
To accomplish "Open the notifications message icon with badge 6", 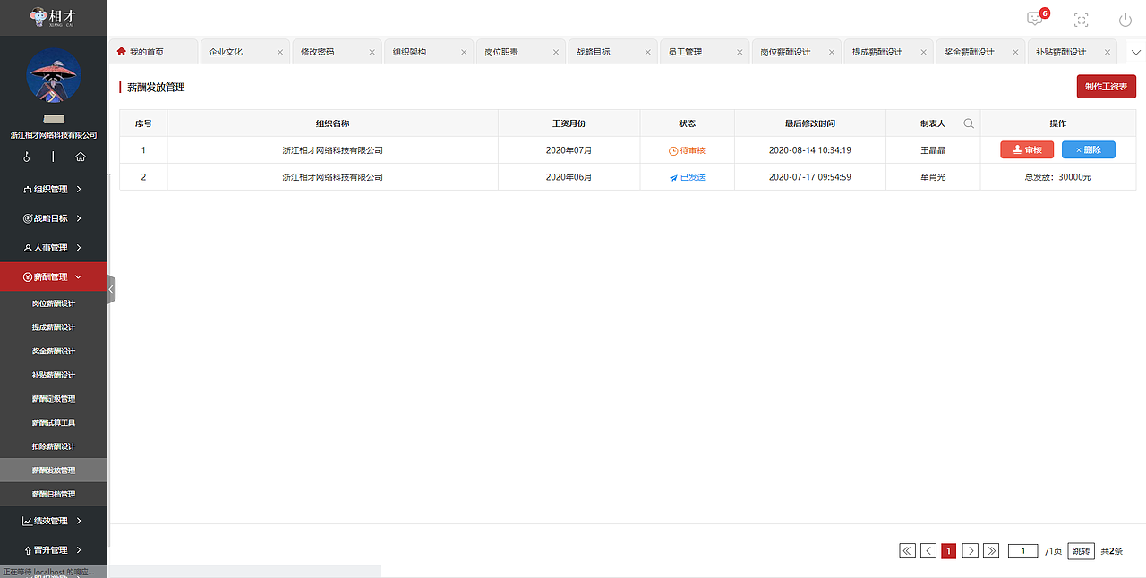I will (1035, 18).
